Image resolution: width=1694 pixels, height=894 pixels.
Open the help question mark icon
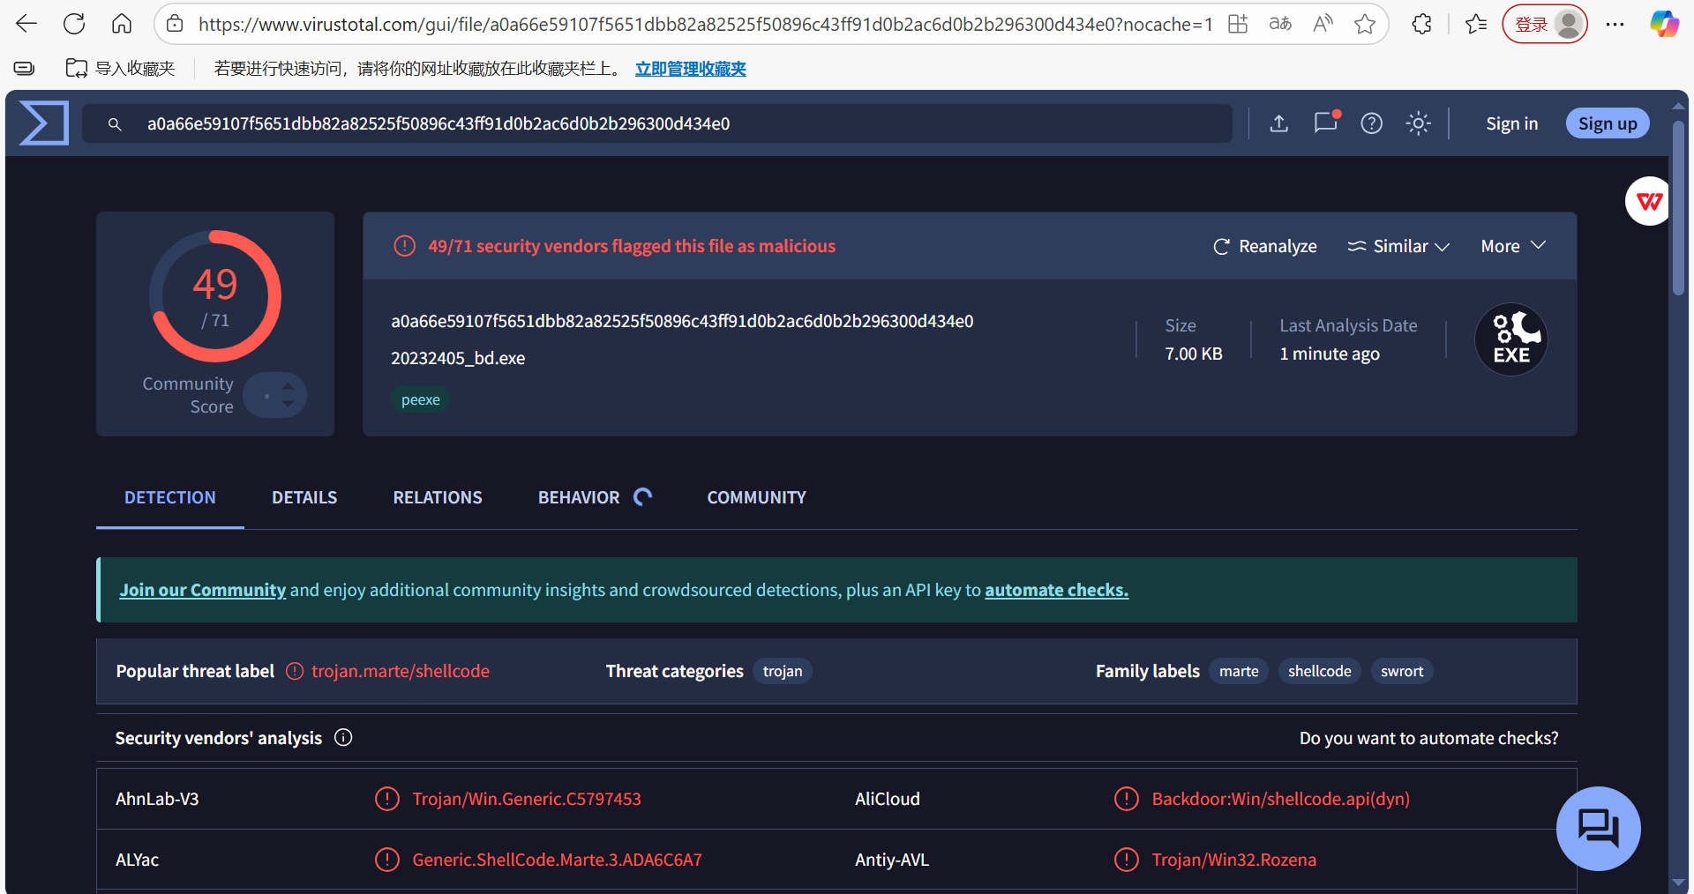1371,123
